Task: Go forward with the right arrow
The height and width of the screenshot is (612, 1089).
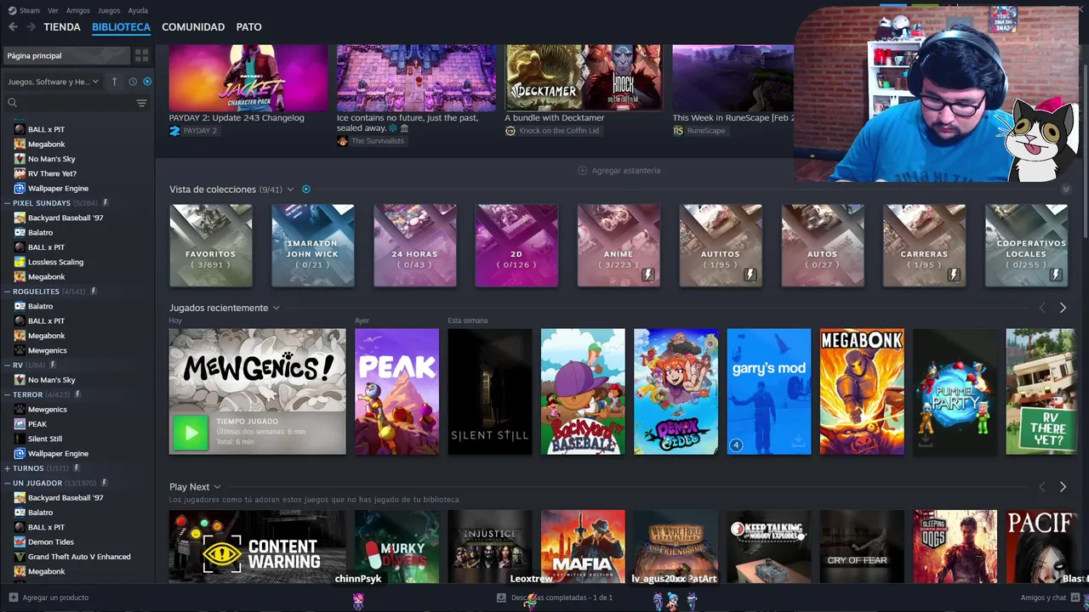Action: click(x=31, y=27)
